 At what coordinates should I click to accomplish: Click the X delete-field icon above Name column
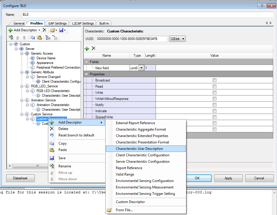tap(94, 48)
